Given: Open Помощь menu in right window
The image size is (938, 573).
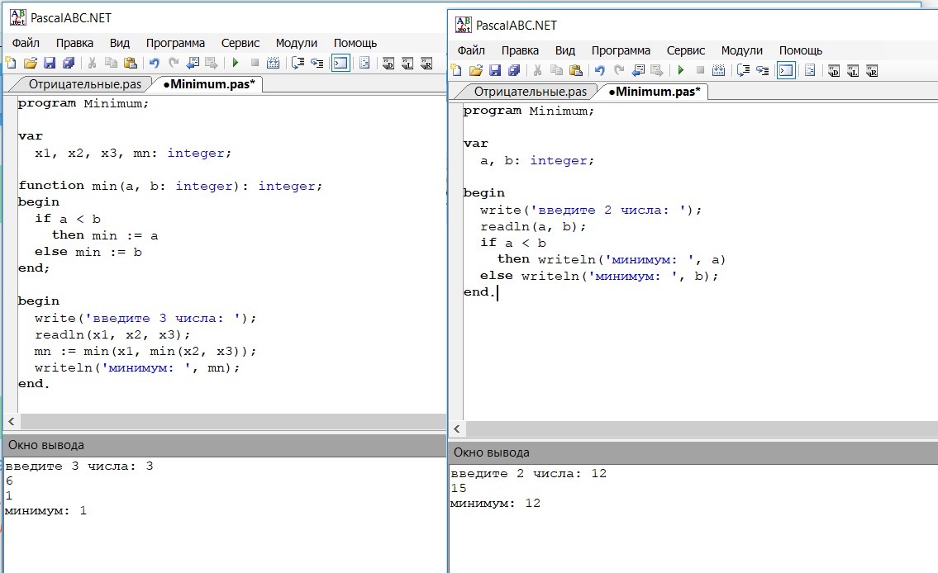Looking at the screenshot, I should point(801,51).
